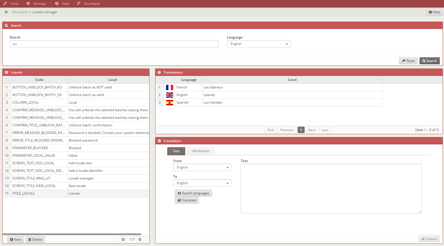The image size is (444, 246).
Task: Click the New literal button
Action: click(15, 240)
